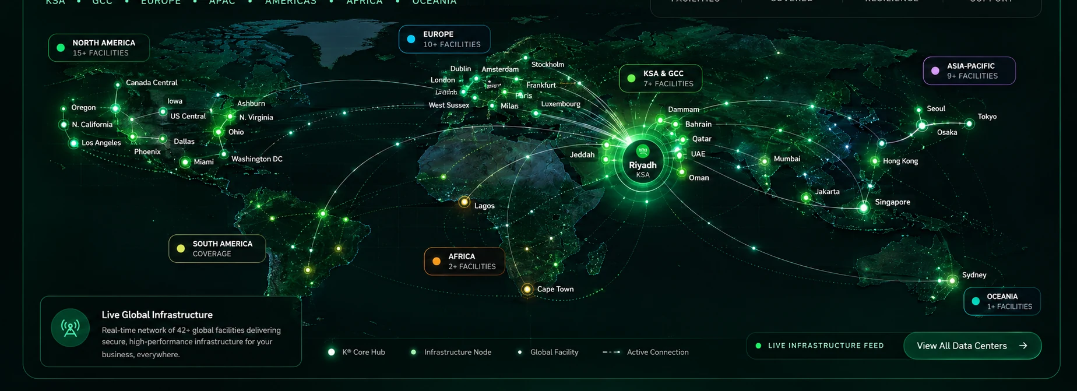
Task: Click the Infrastructure Node legend entry
Action: [451, 352]
